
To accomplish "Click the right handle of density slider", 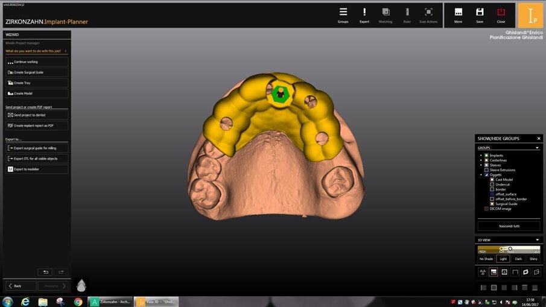I will coord(510,248).
